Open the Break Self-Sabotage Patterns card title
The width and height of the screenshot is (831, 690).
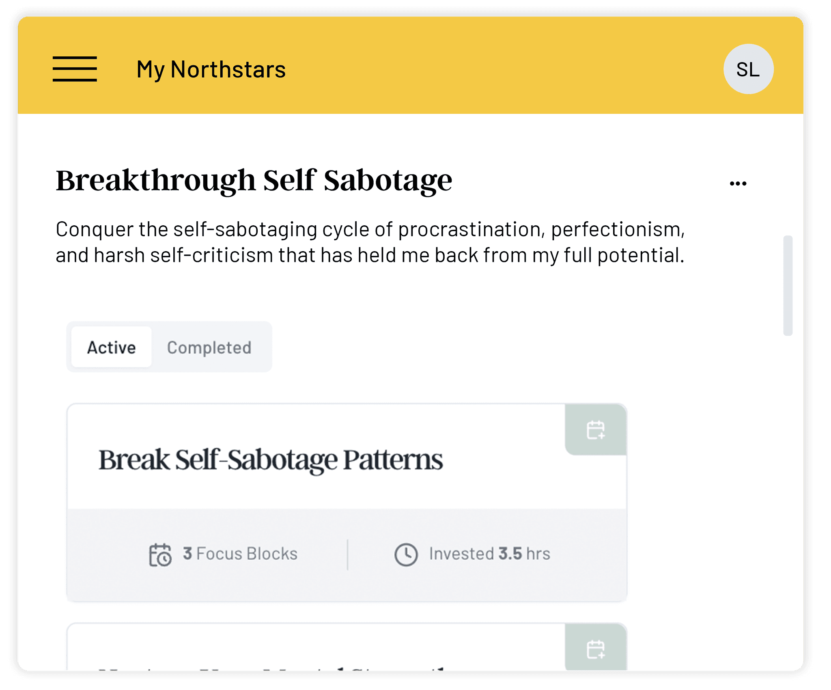(271, 460)
